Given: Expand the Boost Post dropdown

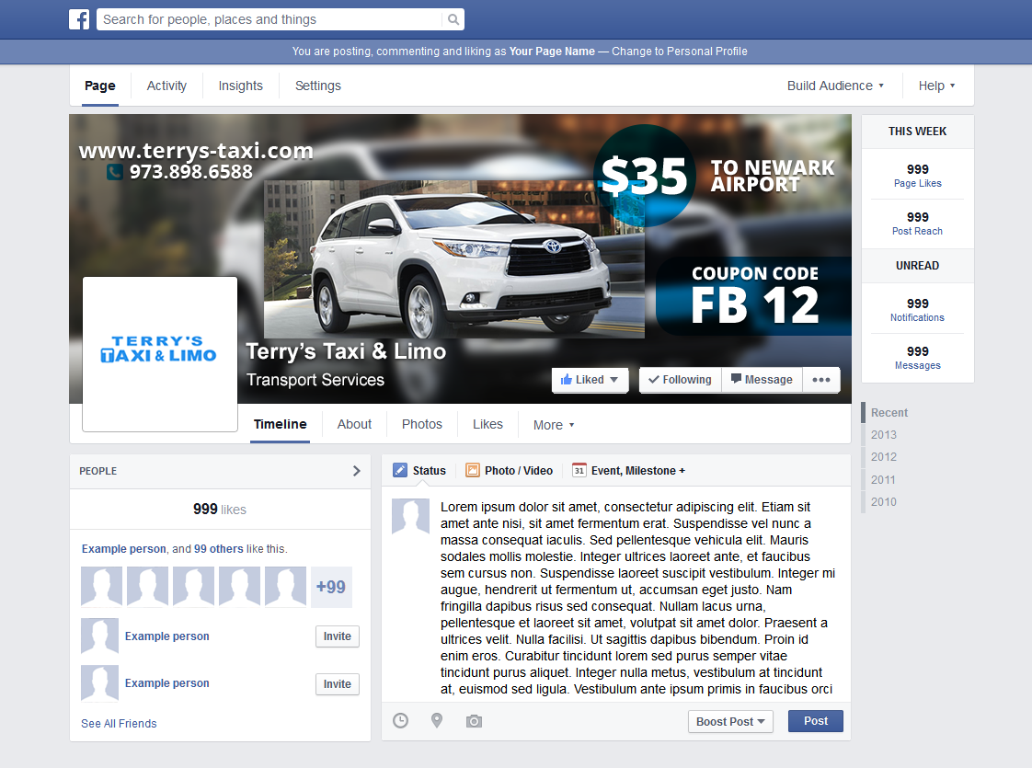Looking at the screenshot, I should [730, 721].
